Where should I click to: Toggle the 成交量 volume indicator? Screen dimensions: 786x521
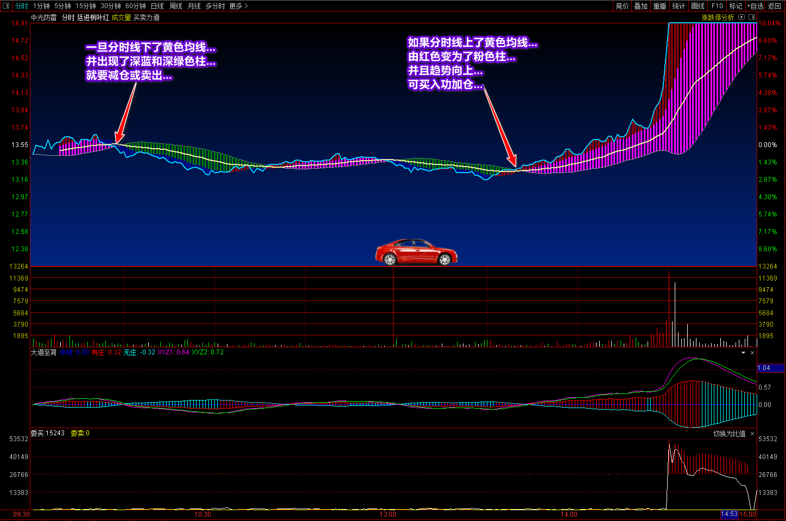click(x=121, y=17)
